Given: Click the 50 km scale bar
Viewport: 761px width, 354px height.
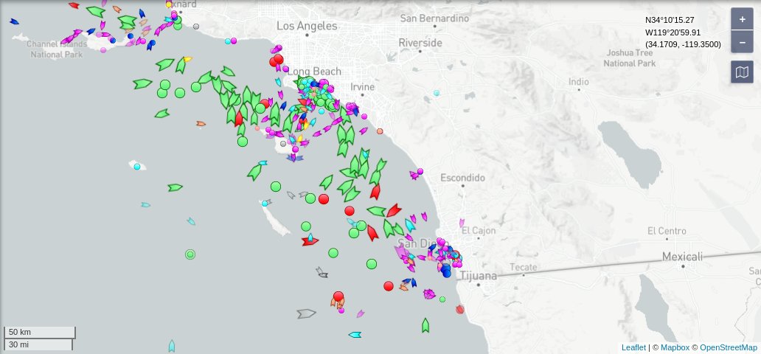Looking at the screenshot, I should point(40,332).
